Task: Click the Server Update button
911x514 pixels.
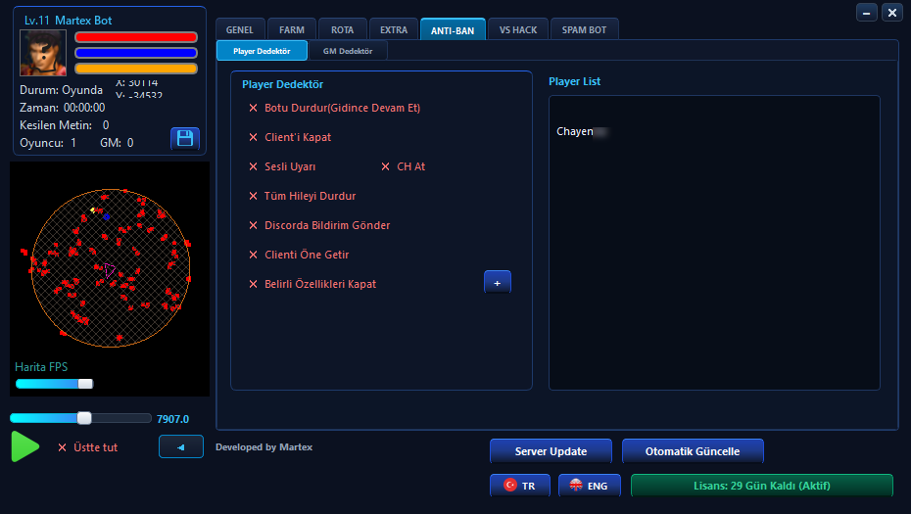Action: pos(551,451)
